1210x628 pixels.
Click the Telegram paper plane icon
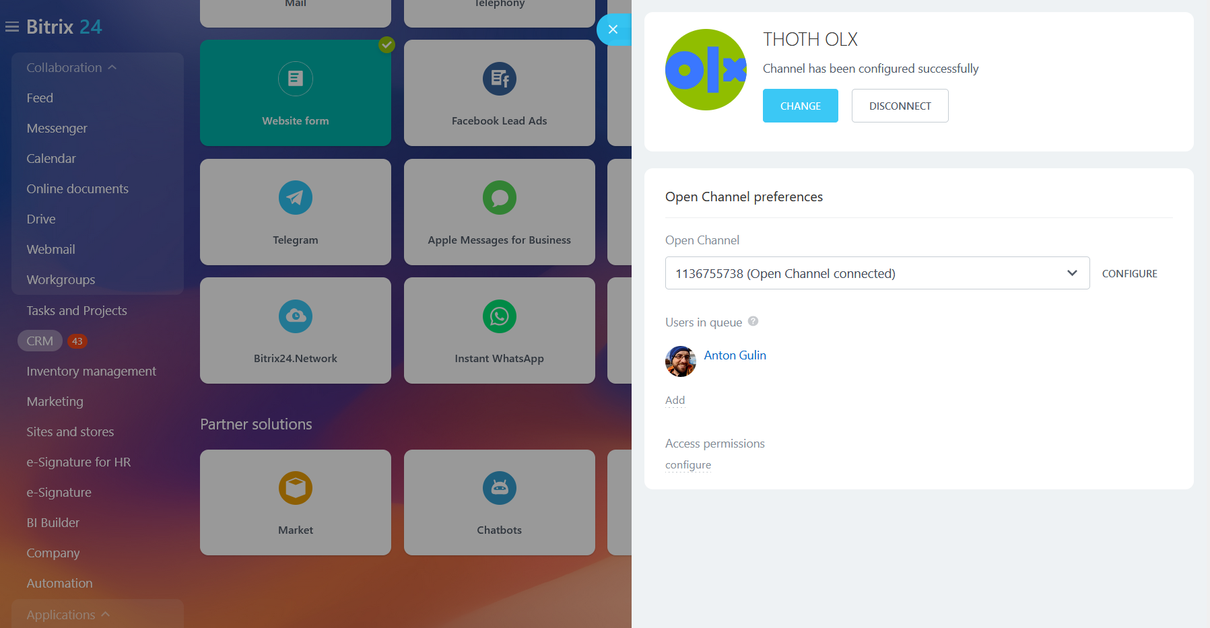[x=296, y=198]
